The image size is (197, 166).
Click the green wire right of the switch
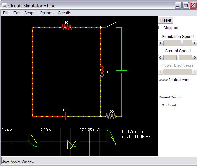click(x=122, y=48)
